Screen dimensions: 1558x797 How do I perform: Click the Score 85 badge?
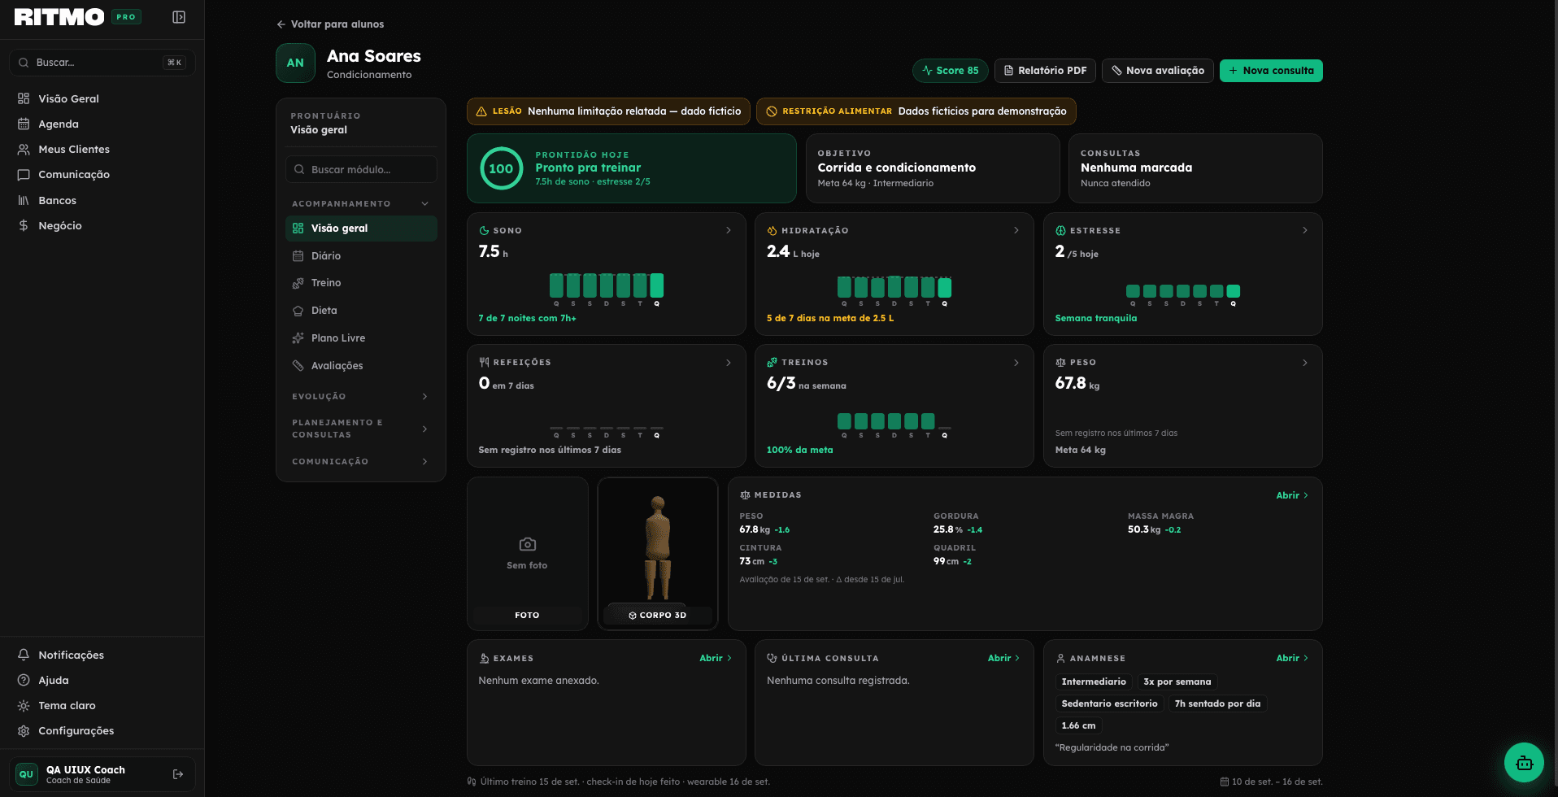point(951,71)
